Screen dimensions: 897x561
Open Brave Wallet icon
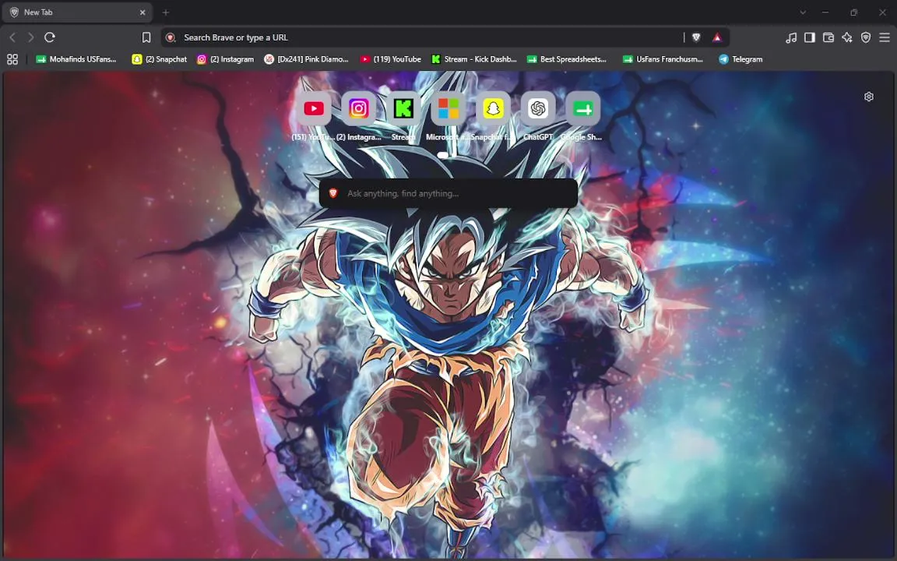tap(828, 37)
